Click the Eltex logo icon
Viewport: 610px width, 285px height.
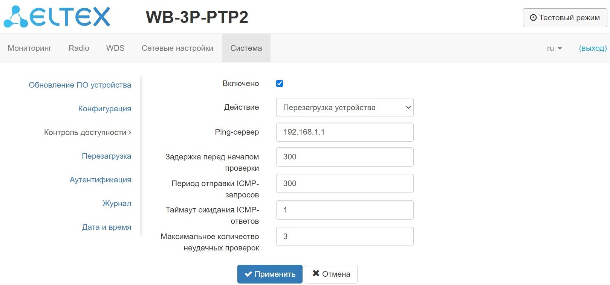(x=16, y=17)
